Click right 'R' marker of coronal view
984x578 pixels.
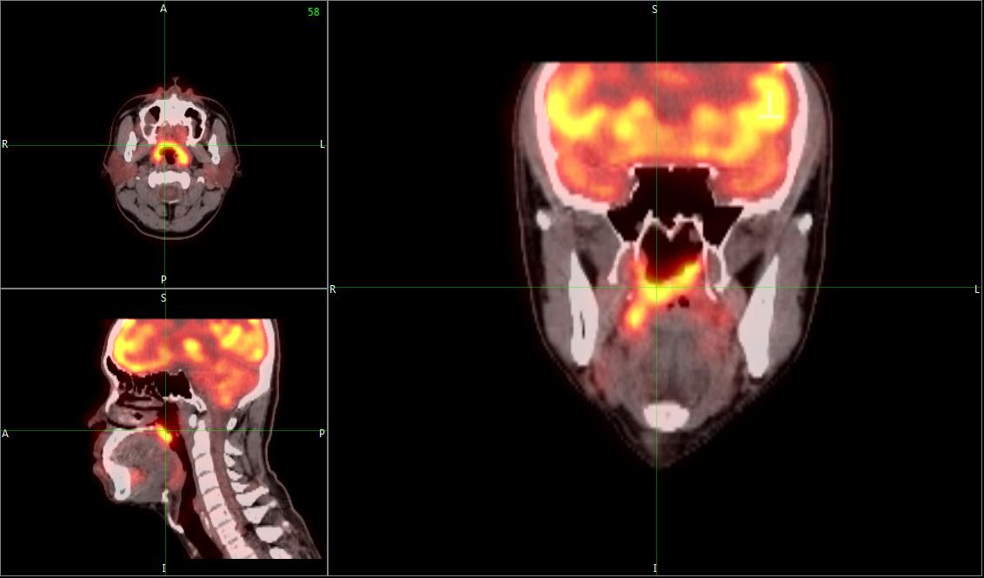(x=333, y=289)
